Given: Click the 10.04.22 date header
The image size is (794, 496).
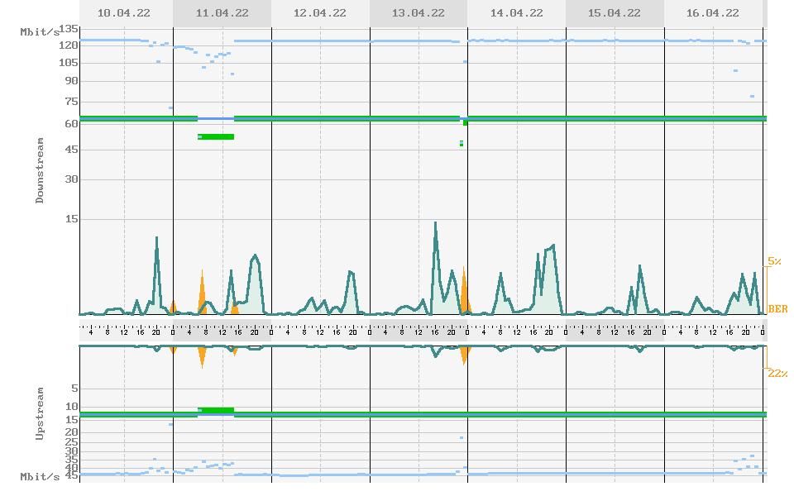Looking at the screenshot, I should tap(126, 13).
